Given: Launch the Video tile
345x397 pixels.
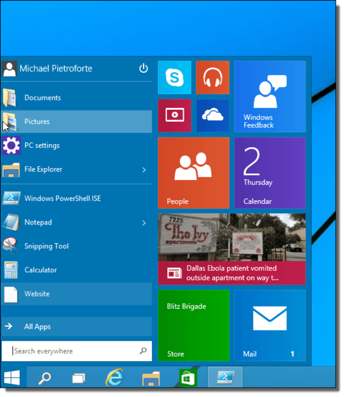Looking at the screenshot, I should tap(174, 115).
